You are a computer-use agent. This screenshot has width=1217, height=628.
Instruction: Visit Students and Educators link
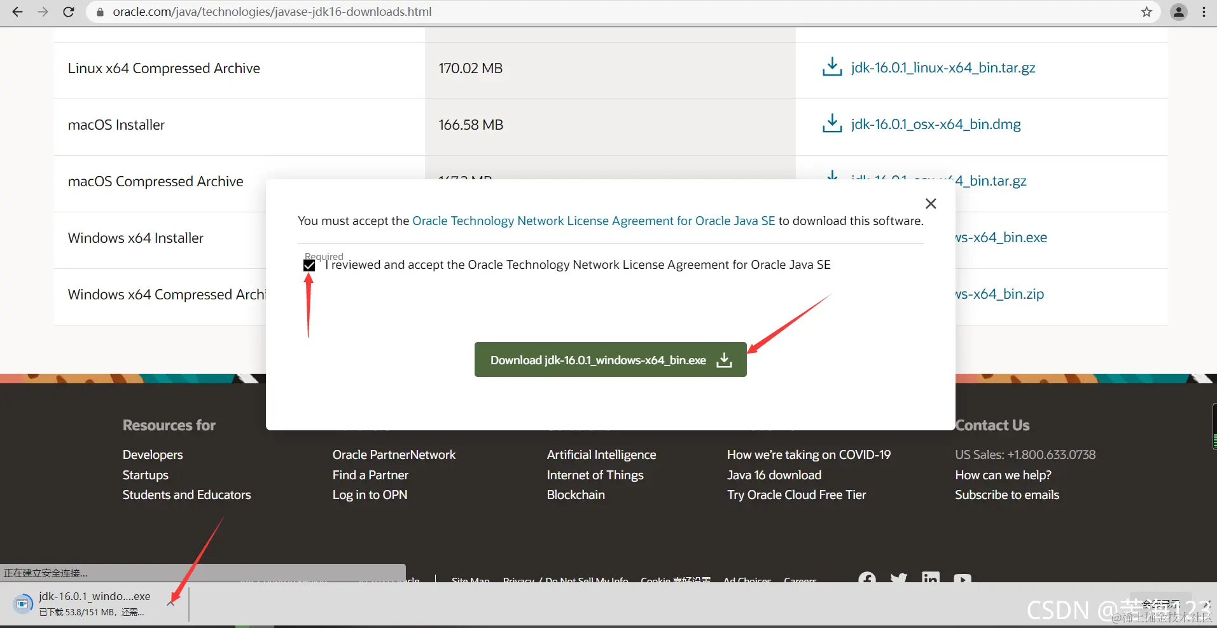coord(187,495)
